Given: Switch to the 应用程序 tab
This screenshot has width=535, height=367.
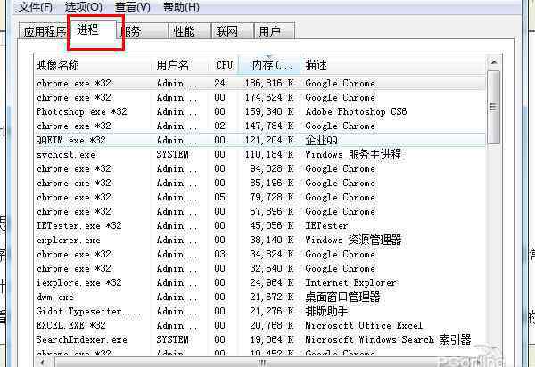Looking at the screenshot, I should (x=44, y=31).
